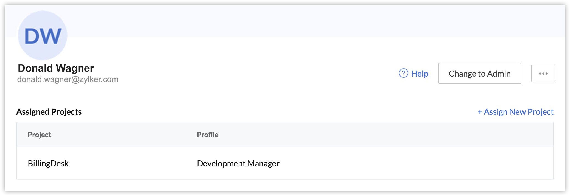Click the question mark help icon
The width and height of the screenshot is (570, 196).
(x=403, y=73)
